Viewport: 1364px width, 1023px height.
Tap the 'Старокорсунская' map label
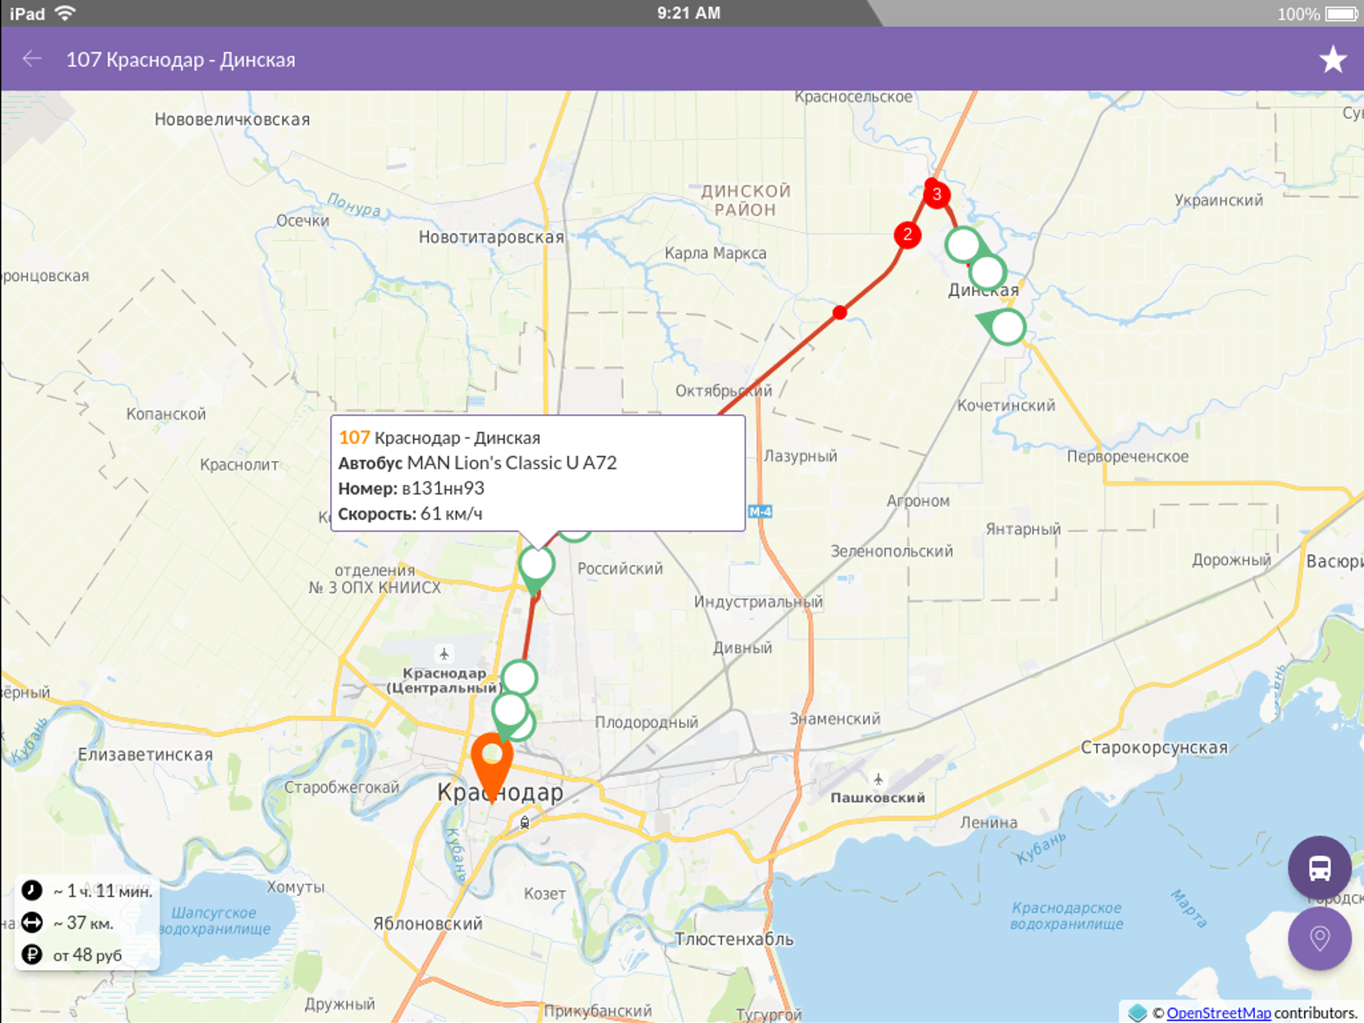point(1154,748)
